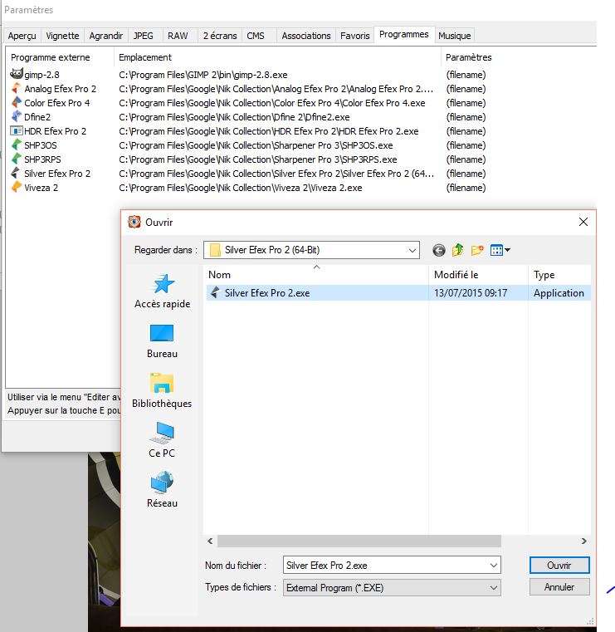Select Silver Efex Pro 2.exe file

266,292
